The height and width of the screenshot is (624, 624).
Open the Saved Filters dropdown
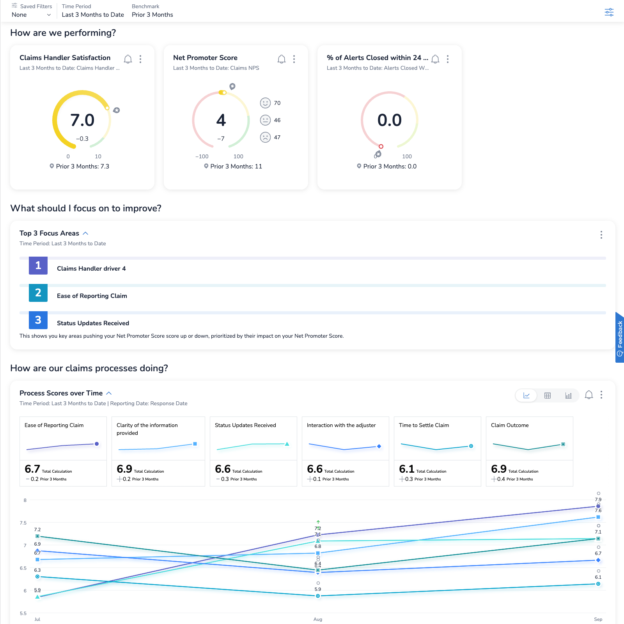pos(31,15)
